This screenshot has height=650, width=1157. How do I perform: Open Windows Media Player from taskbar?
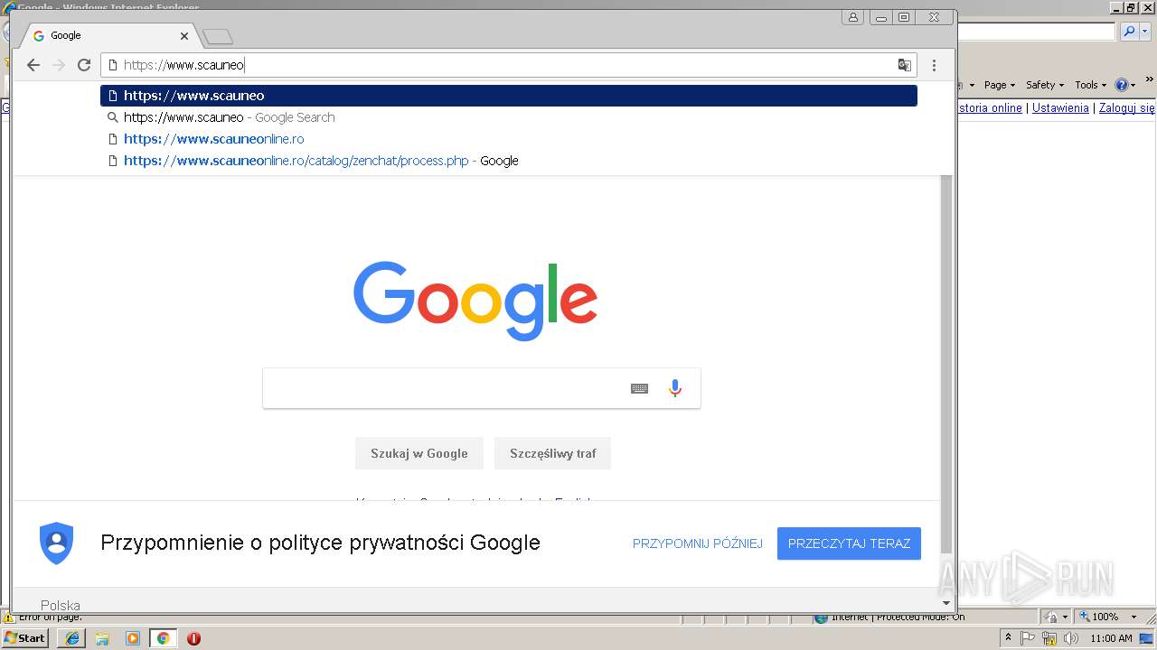(133, 638)
